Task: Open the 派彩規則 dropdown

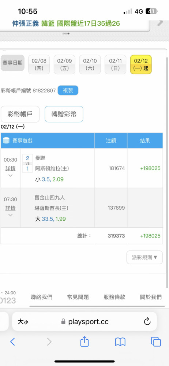Action: pyautogui.click(x=145, y=257)
